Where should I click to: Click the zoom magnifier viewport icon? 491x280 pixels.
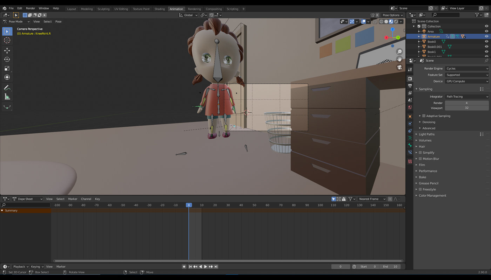(399, 52)
